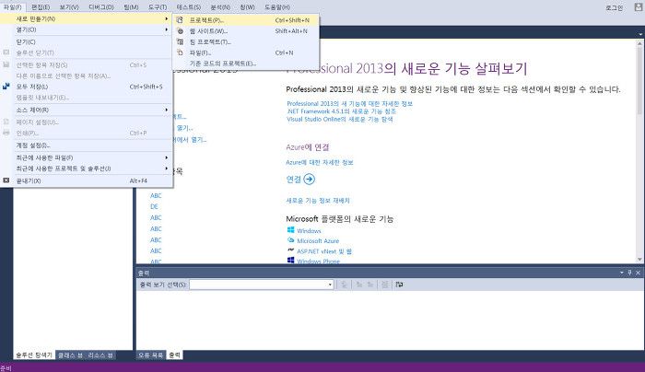Open the 출력 panel window position dropdown
The width and height of the screenshot is (645, 372).
coord(622,273)
